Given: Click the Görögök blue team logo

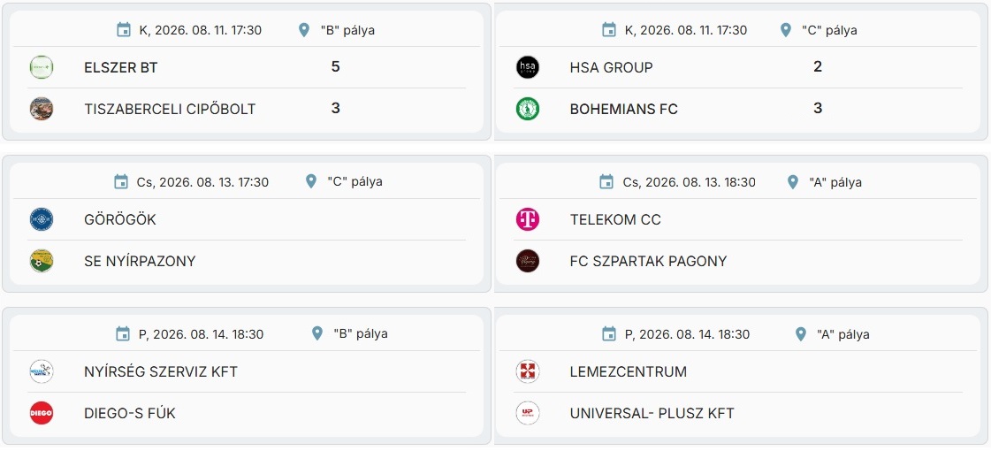Looking at the screenshot, I should coord(41,219).
